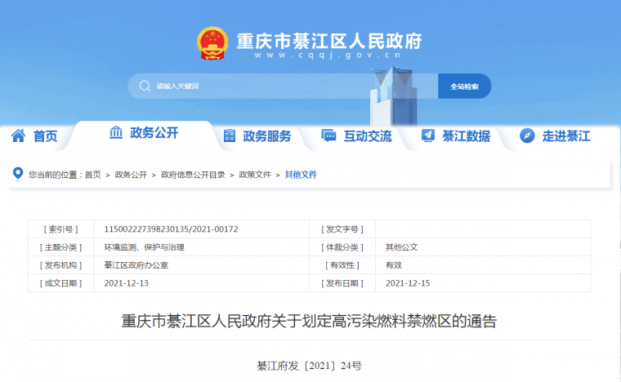Click the location pin icon in breadcrumb
621x382 pixels.
pyautogui.click(x=19, y=174)
